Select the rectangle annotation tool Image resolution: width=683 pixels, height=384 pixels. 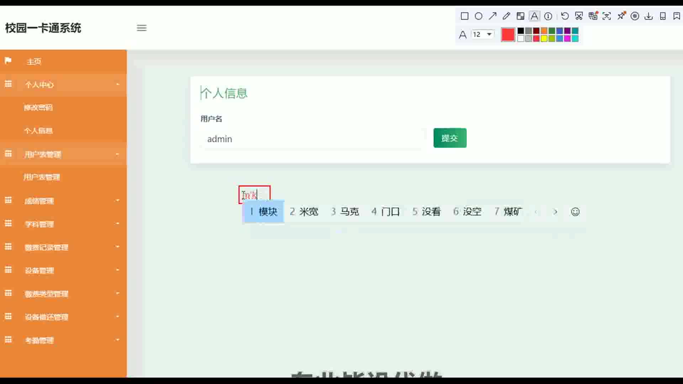click(464, 16)
